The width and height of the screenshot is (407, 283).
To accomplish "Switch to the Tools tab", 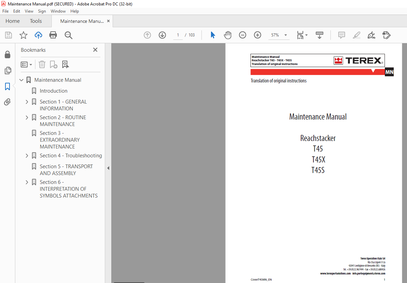I will (x=36, y=21).
